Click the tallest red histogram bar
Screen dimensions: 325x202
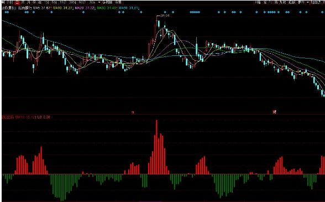(x=156, y=147)
